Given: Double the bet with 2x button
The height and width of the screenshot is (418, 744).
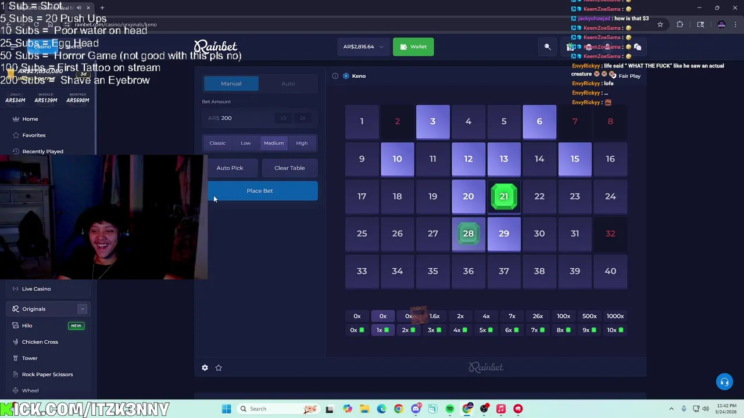Looking at the screenshot, I should click(302, 118).
